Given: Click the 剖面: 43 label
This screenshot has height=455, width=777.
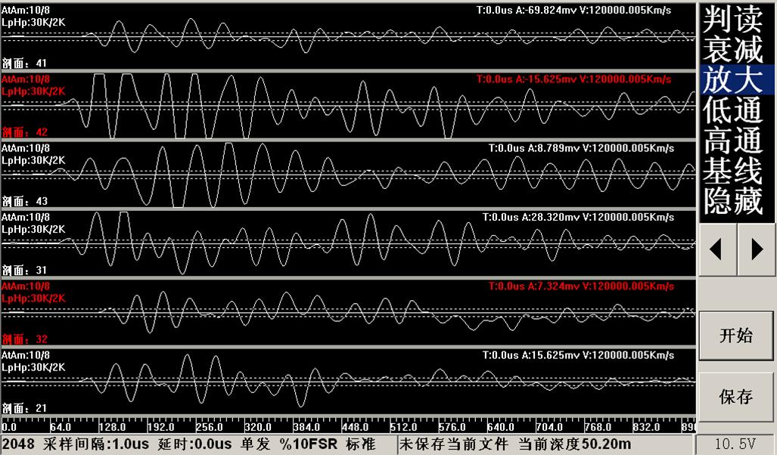Looking at the screenshot, I should point(24,201).
